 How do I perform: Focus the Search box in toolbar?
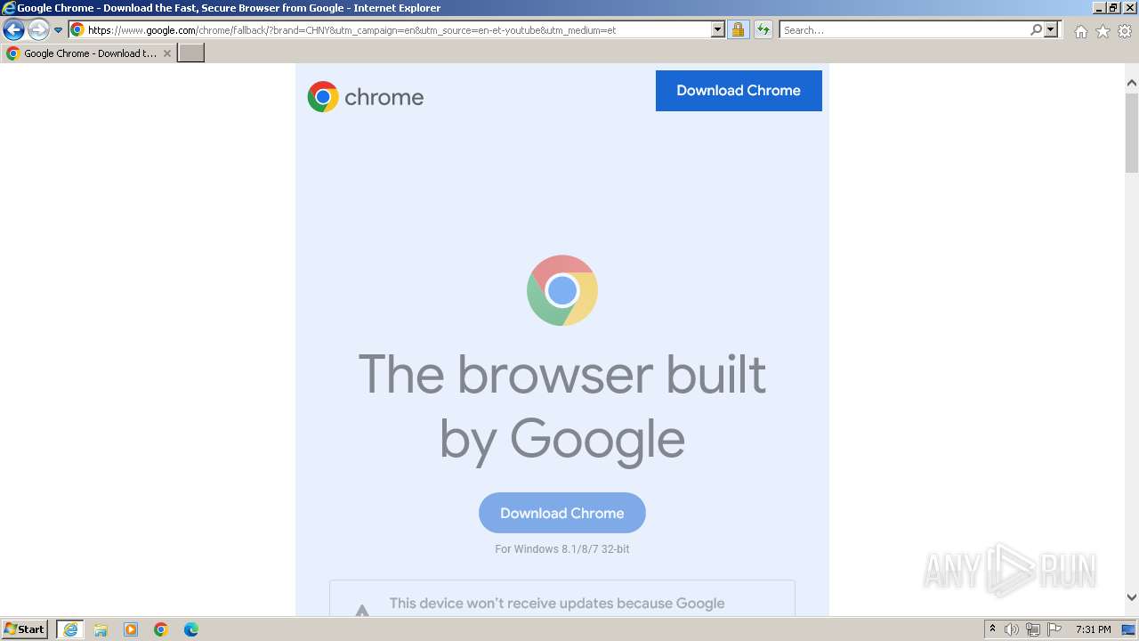(x=904, y=29)
